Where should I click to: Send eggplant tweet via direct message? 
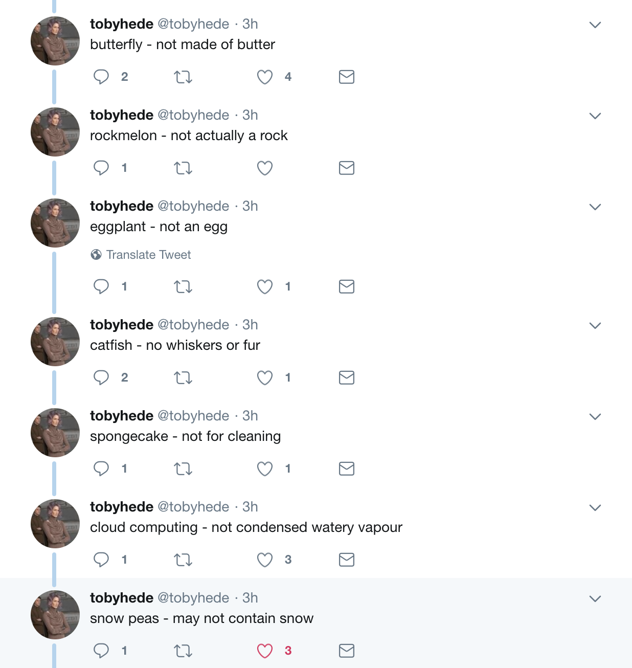tap(347, 286)
